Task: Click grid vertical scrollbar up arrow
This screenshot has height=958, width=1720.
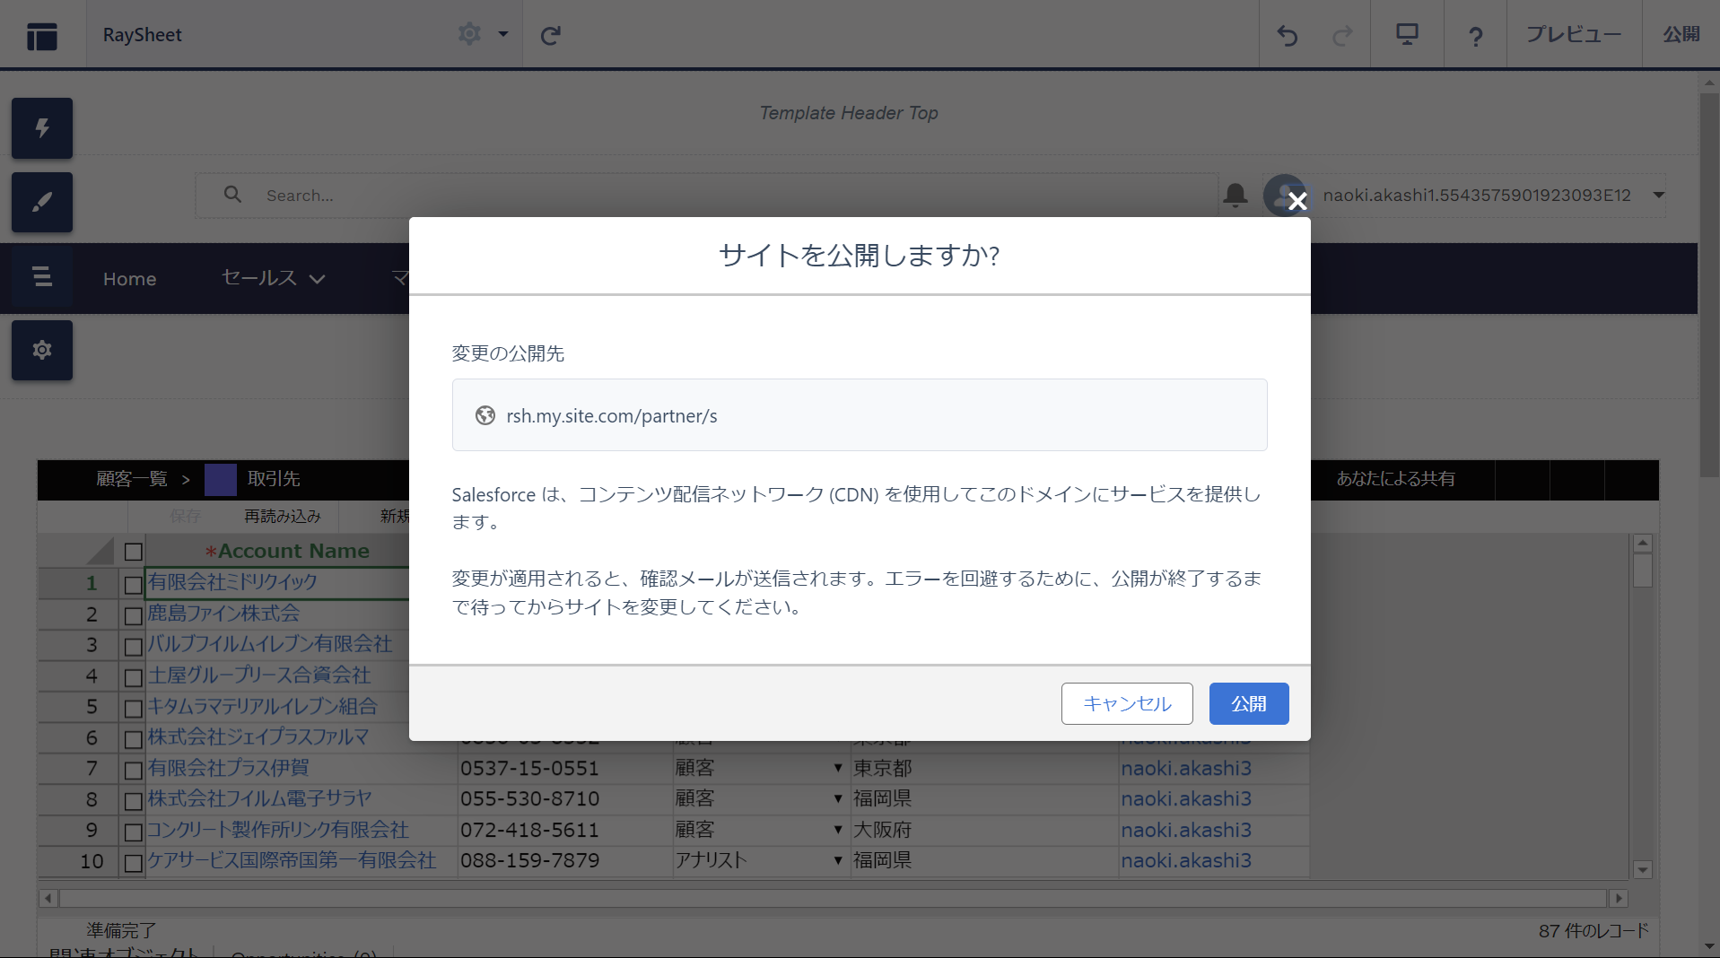Action: pos(1642,544)
